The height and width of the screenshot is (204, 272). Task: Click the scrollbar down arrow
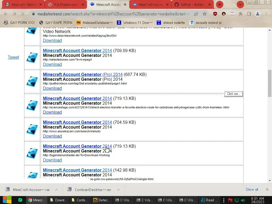point(270,181)
